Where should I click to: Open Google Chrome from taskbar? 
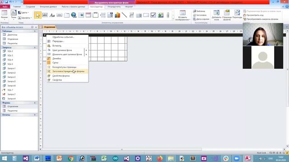[x=70, y=158]
